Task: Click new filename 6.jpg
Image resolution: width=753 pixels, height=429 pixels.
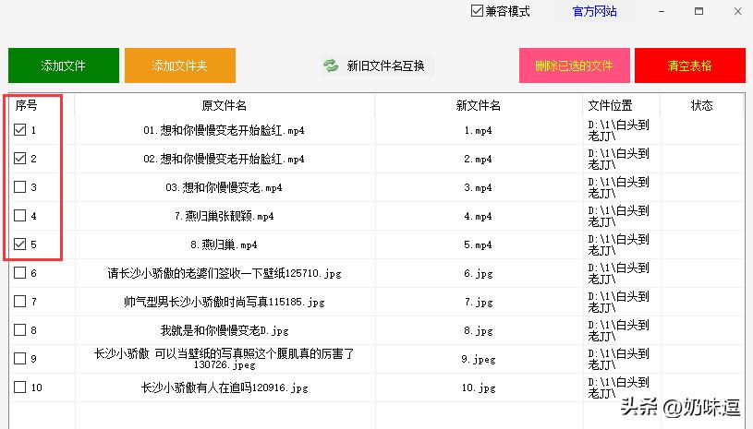Action: tap(479, 274)
